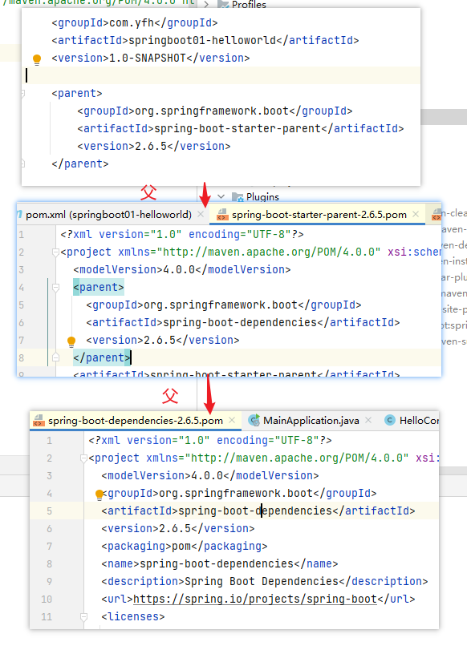
Task: Click the lightbulb beside 1.0-SNAPSHOT version line
Action: point(37,59)
